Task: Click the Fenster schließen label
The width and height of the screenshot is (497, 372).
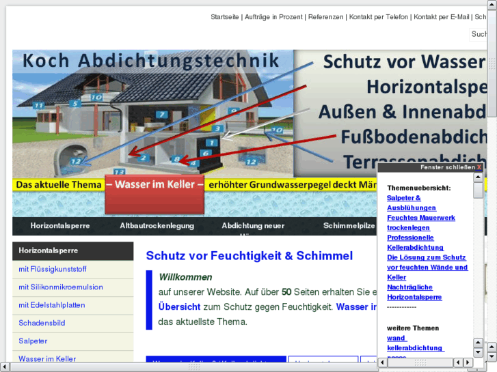Action: 448,167
